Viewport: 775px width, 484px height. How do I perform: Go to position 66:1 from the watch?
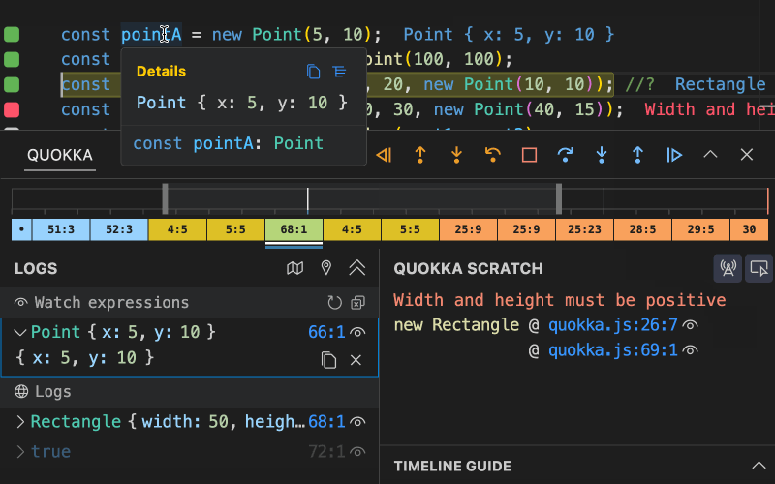click(x=326, y=332)
